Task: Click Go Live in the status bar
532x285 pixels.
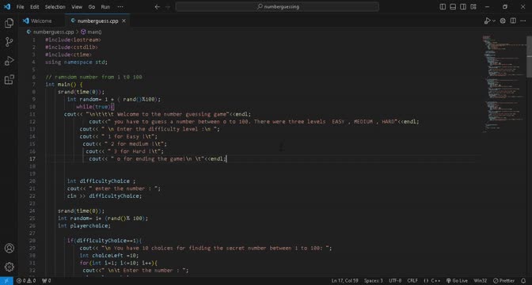Action: point(457,280)
